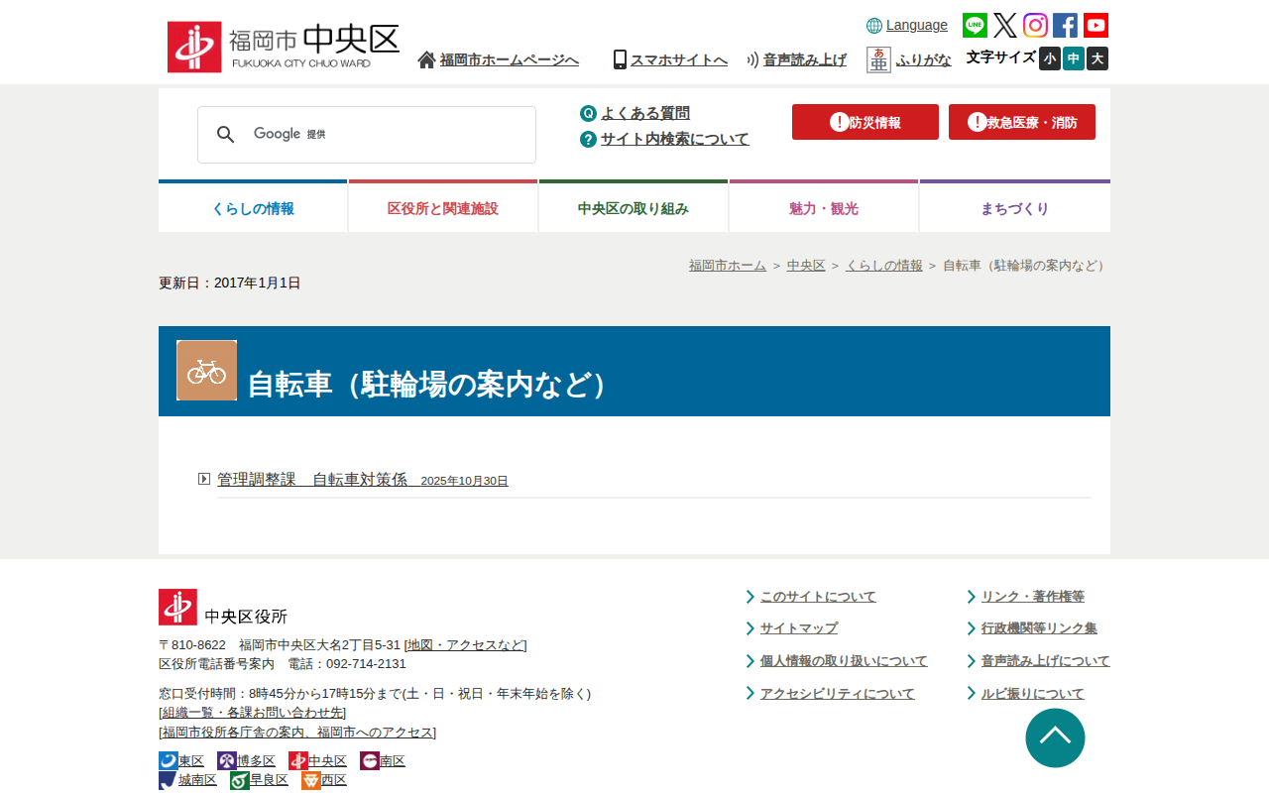
Task: Open the スマホサイトへ link
Action: tap(679, 59)
